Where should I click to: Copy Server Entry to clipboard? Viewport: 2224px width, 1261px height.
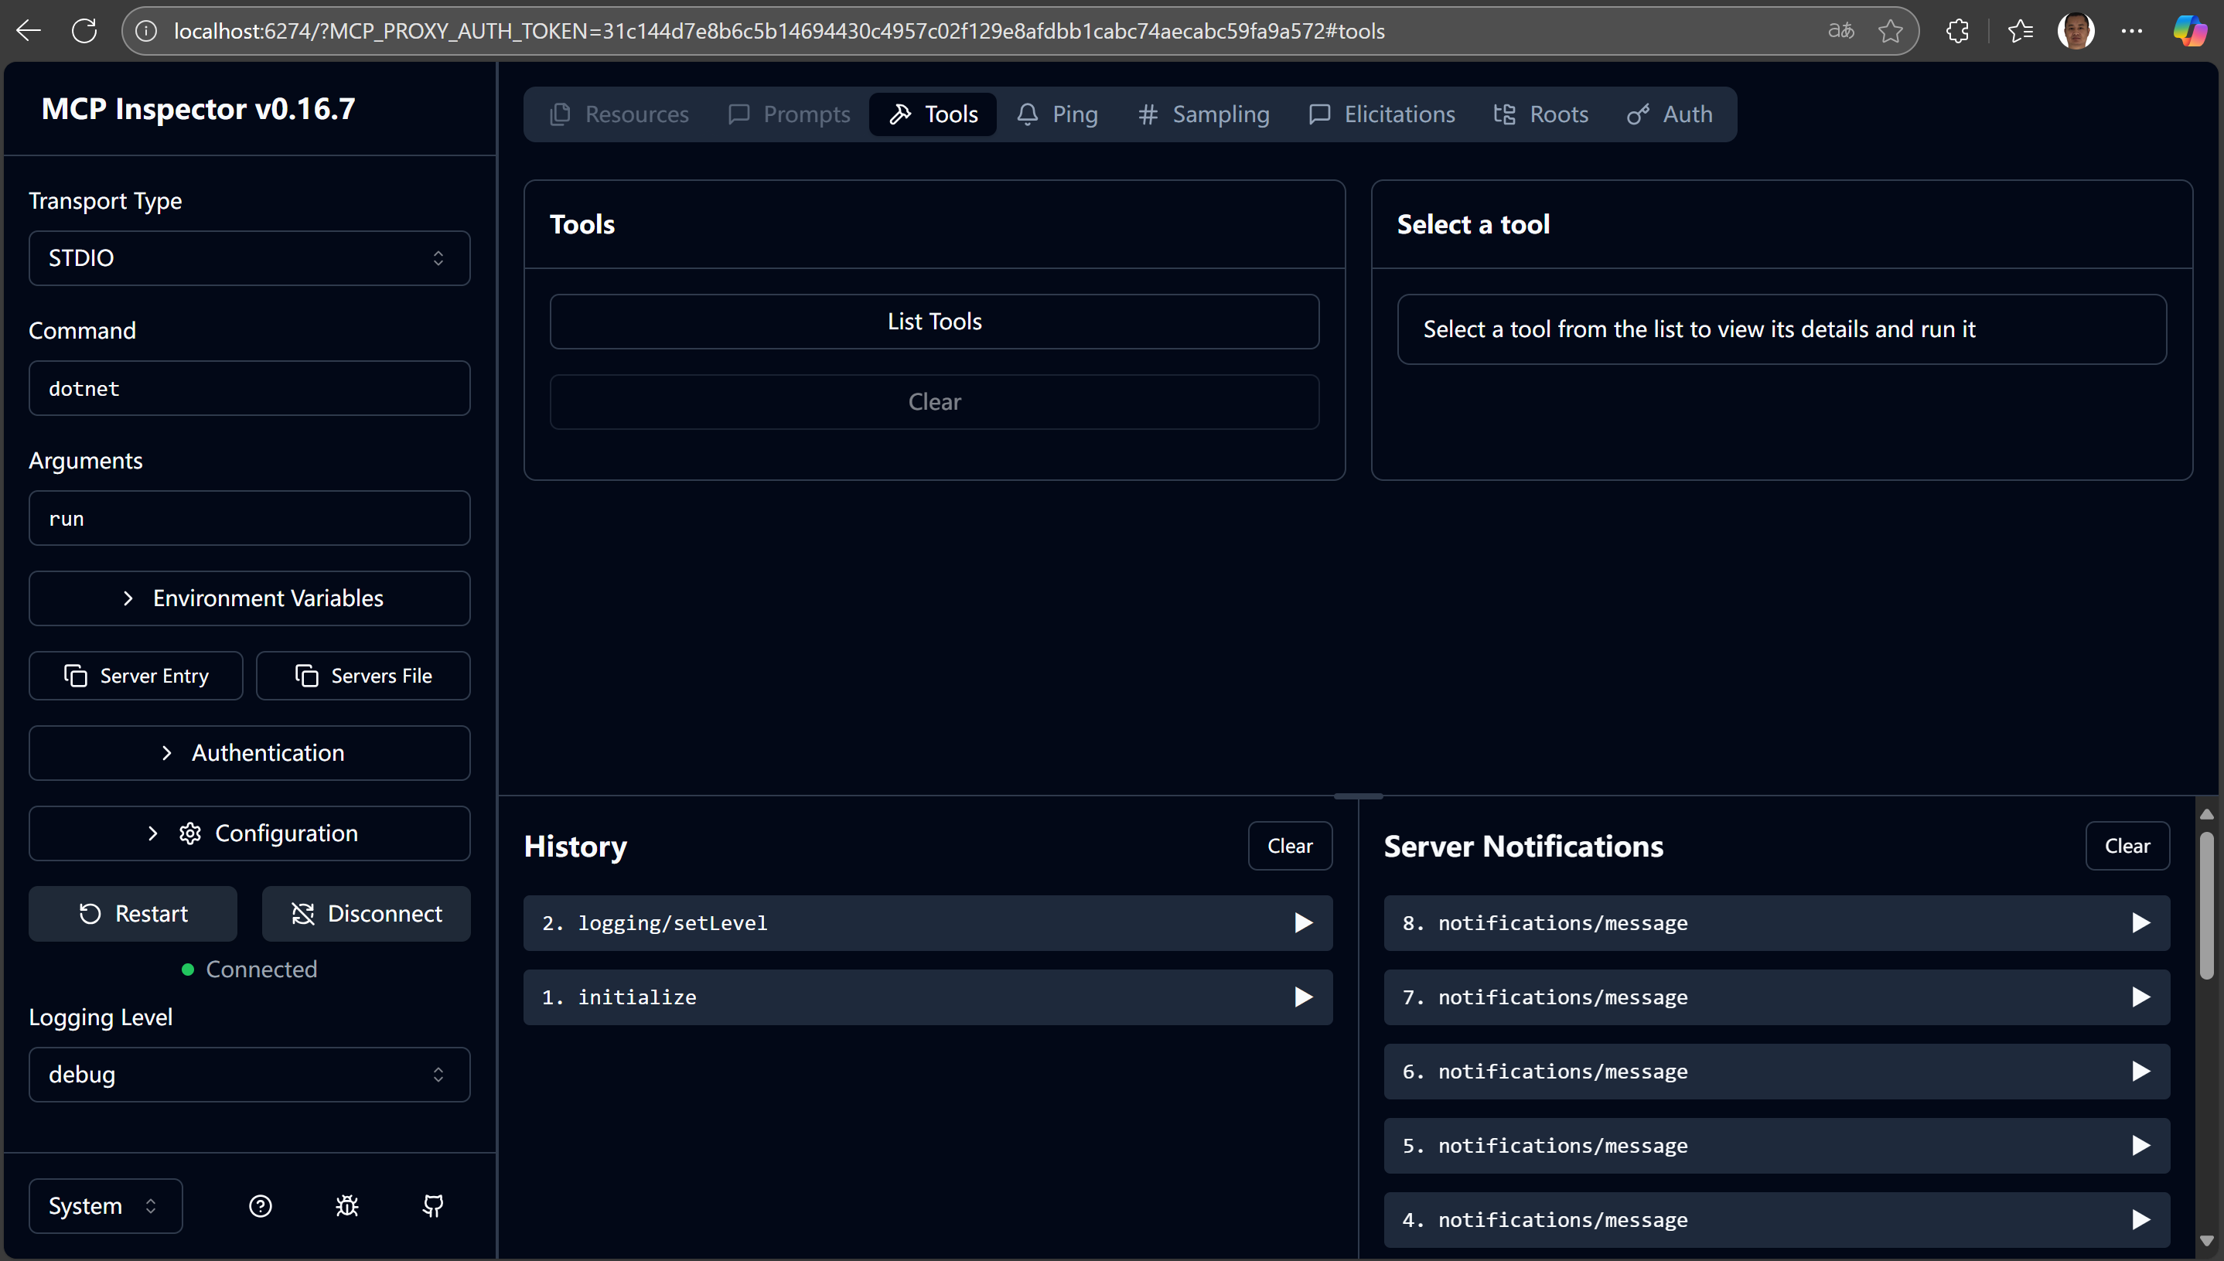point(136,676)
